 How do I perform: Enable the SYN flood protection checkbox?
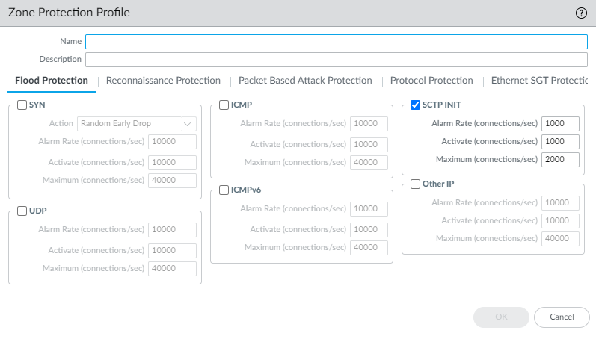point(22,105)
